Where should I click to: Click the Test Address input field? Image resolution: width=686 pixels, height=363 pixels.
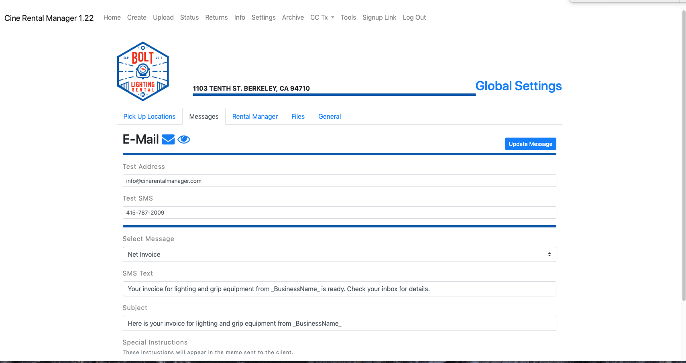[339, 181]
